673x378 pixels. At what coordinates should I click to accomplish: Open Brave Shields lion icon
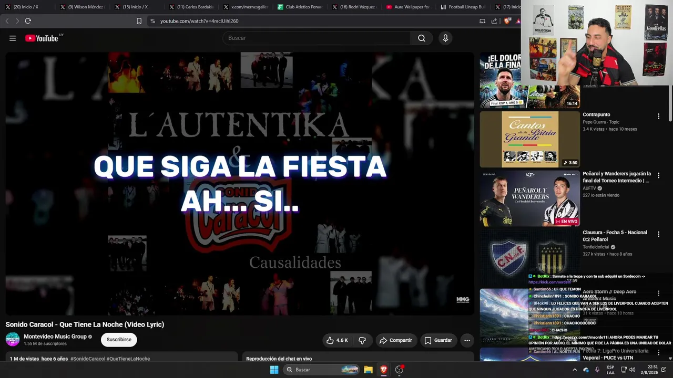pos(507,21)
